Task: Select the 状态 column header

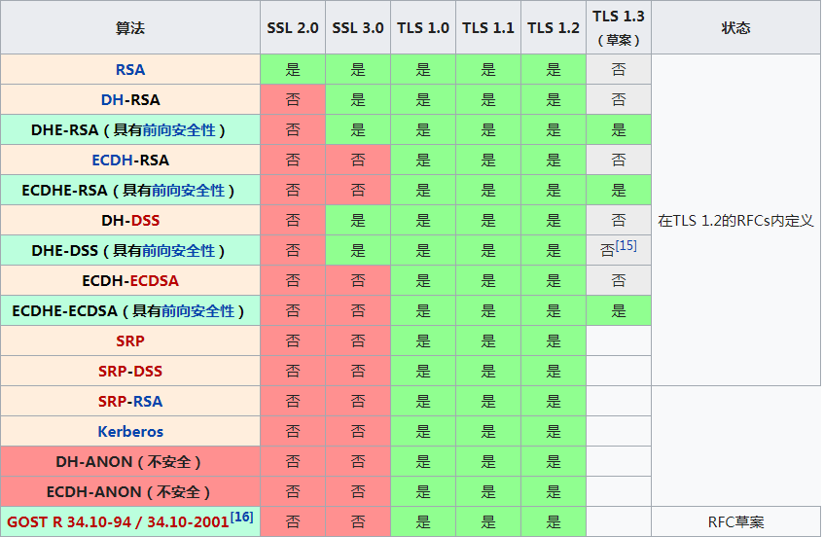Action: point(735,27)
